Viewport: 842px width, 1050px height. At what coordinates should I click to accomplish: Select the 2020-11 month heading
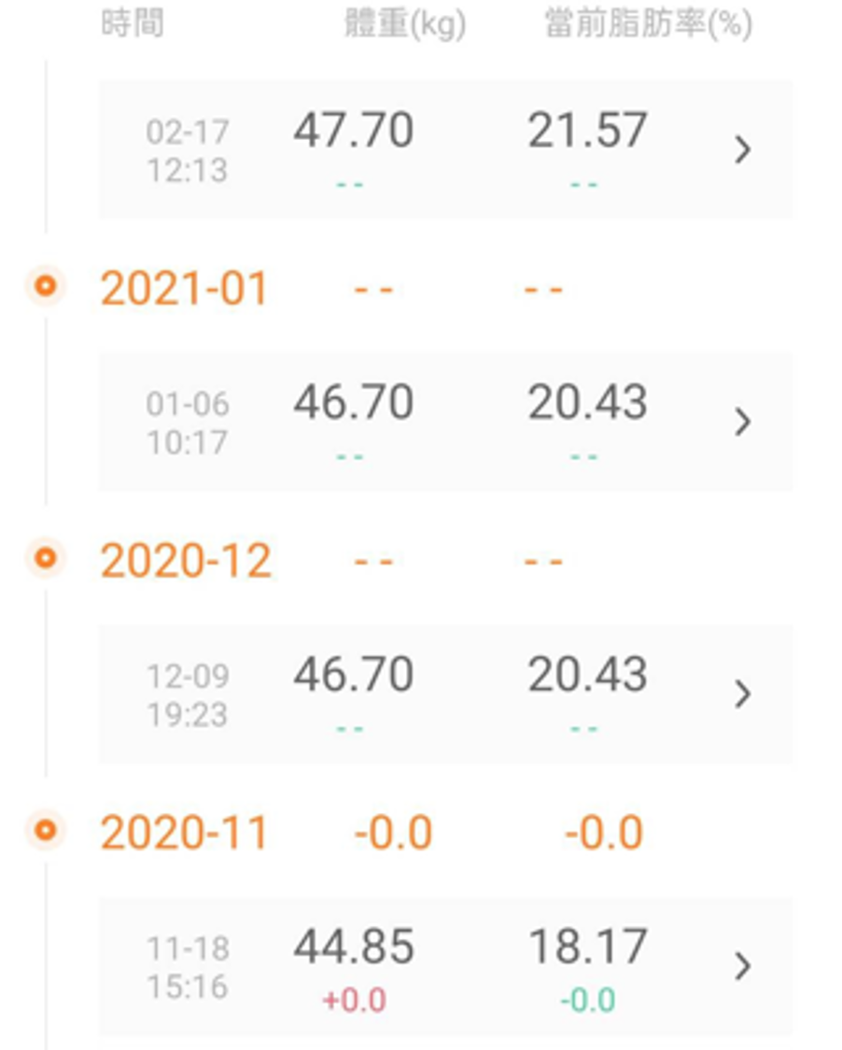tap(184, 833)
